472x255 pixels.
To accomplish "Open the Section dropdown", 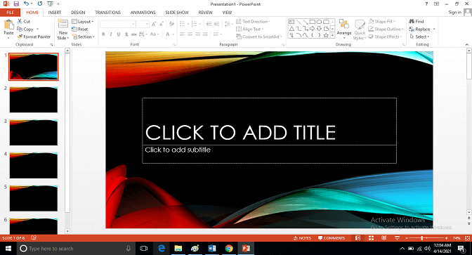I will pyautogui.click(x=83, y=37).
